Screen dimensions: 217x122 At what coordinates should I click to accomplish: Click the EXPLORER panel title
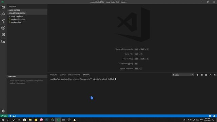pos(13,6)
